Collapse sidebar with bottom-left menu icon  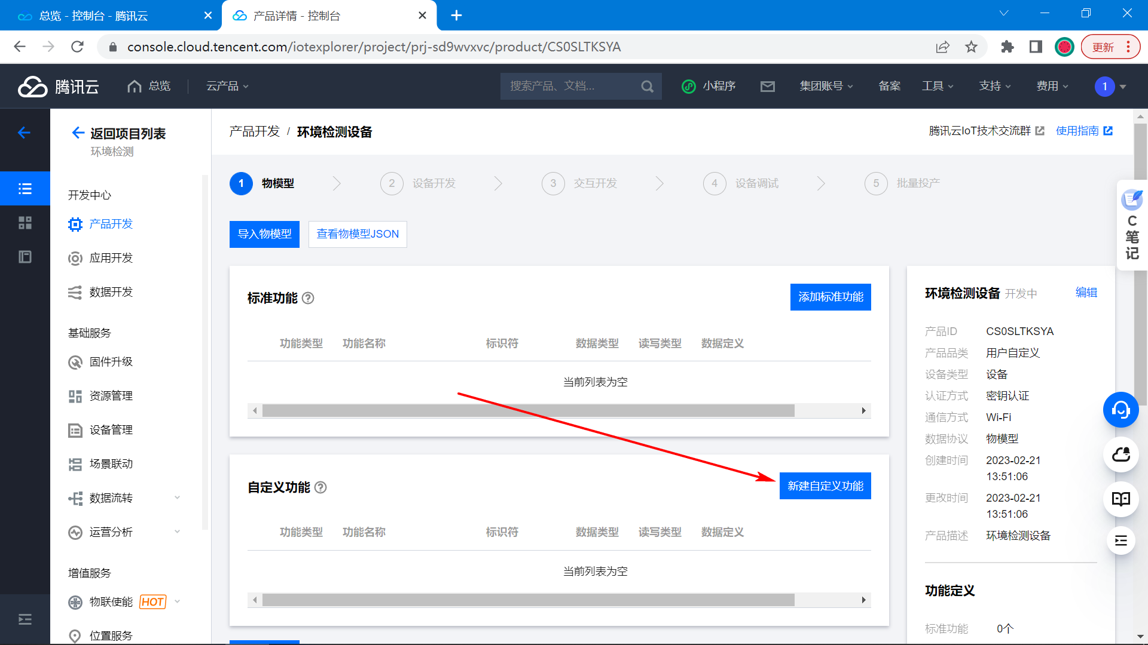tap(25, 619)
